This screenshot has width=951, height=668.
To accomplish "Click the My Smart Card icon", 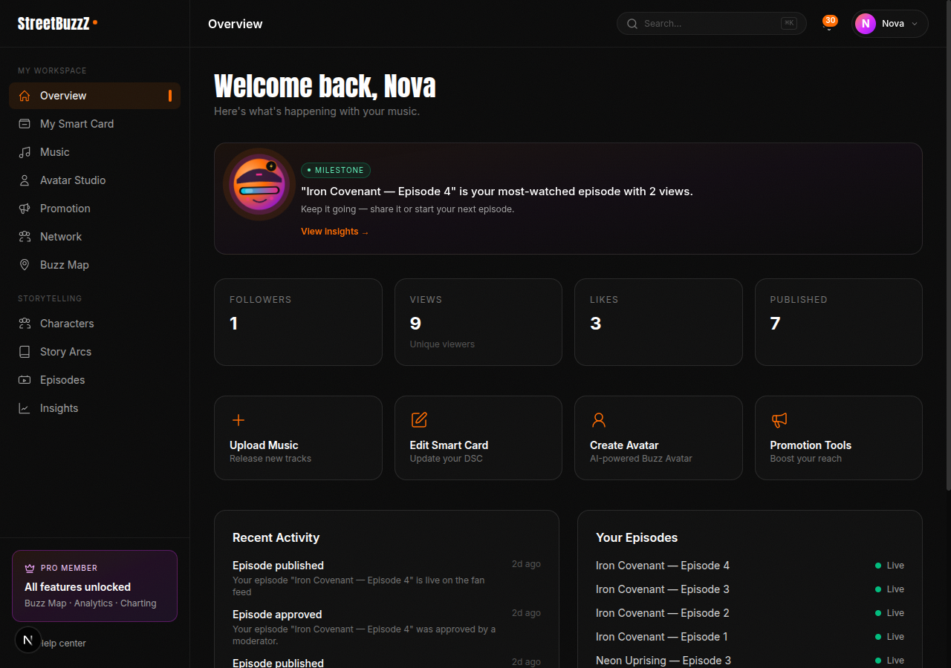I will click(x=25, y=124).
